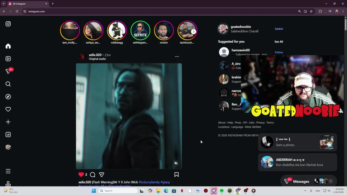347x195 pixels.
Task: Click the taskbar Search box
Action: click(x=118, y=191)
